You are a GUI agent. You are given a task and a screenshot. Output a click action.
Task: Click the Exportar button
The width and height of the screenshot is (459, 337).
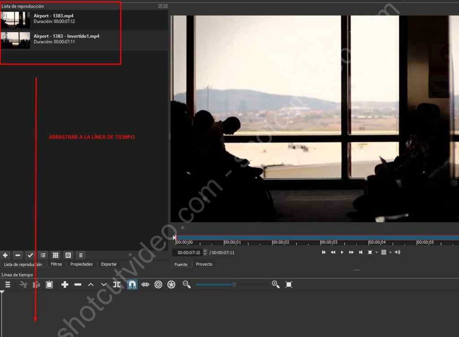point(109,264)
